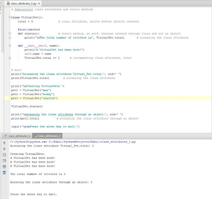This screenshot has height=199, width=212.
Task: Switch to the active class_attributes_1 run tab
Action: click(47, 136)
